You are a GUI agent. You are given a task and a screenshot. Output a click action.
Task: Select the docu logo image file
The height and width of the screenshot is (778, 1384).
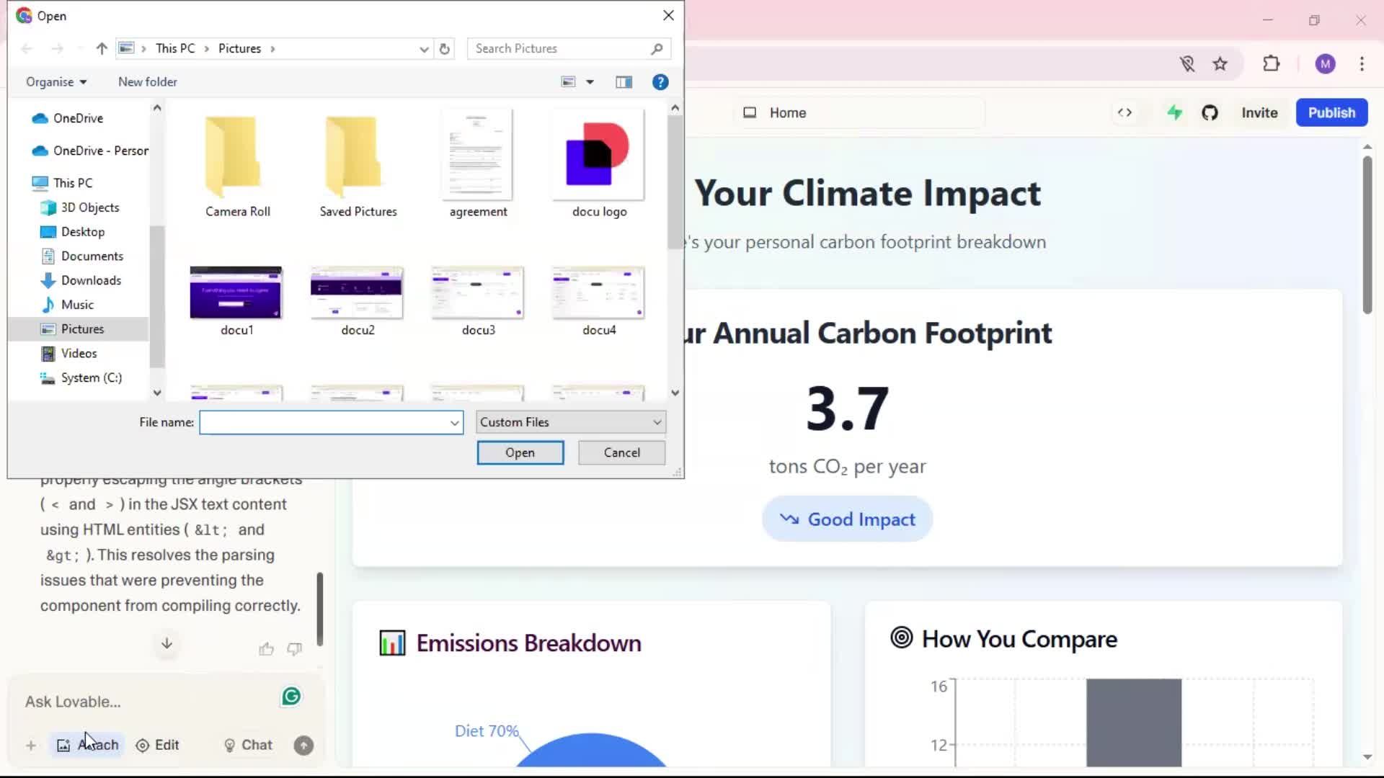tap(599, 164)
